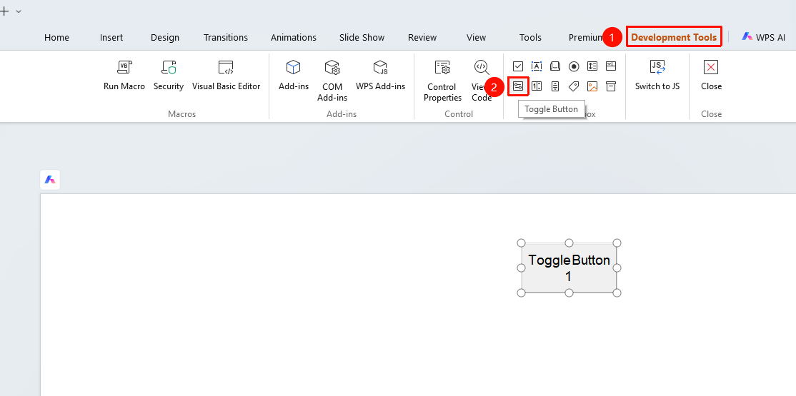
Task: Switch to the Insert tab
Action: 111,38
